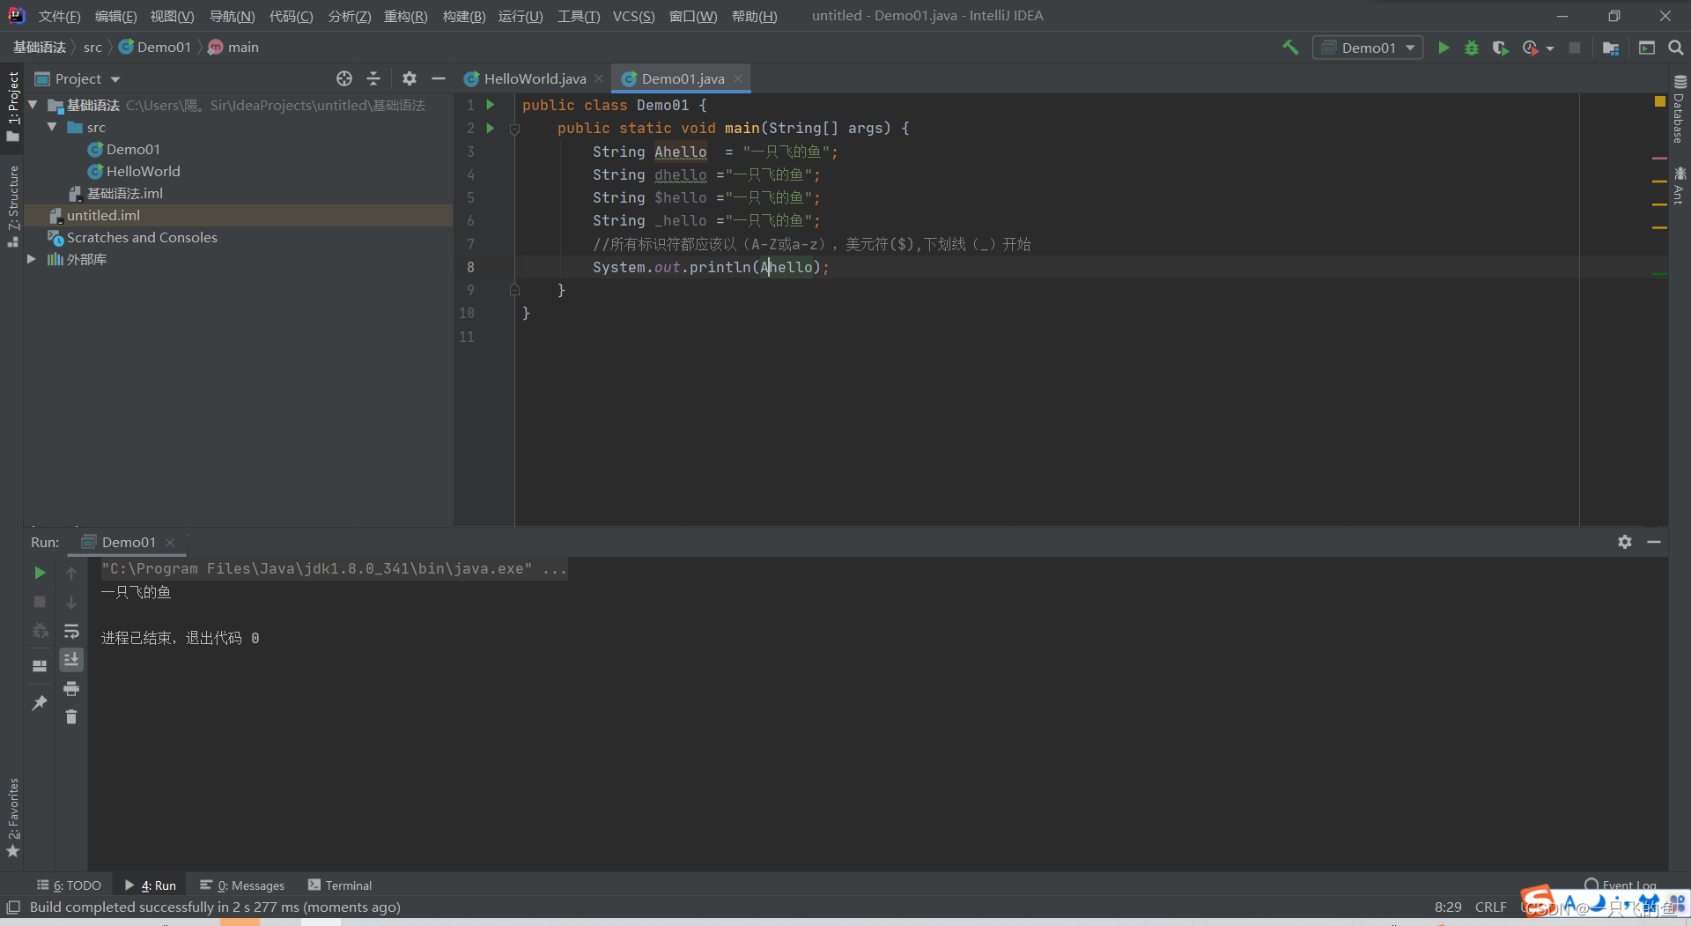
Task: Click the CRLF line separator indicator
Action: pos(1490,907)
